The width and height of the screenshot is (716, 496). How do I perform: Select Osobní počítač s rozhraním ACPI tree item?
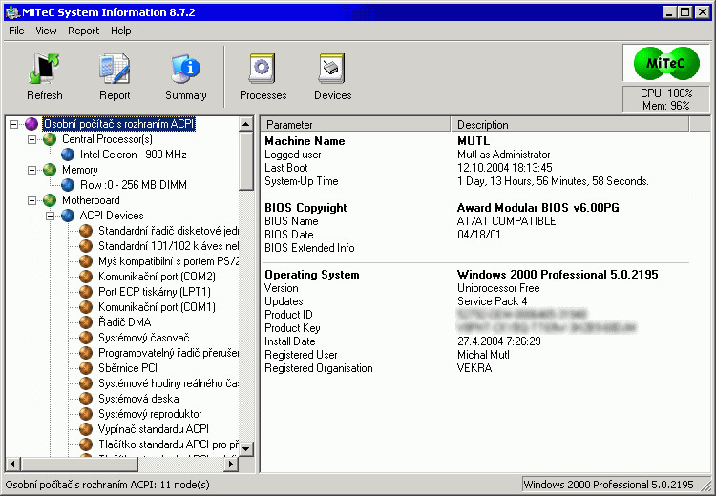118,124
